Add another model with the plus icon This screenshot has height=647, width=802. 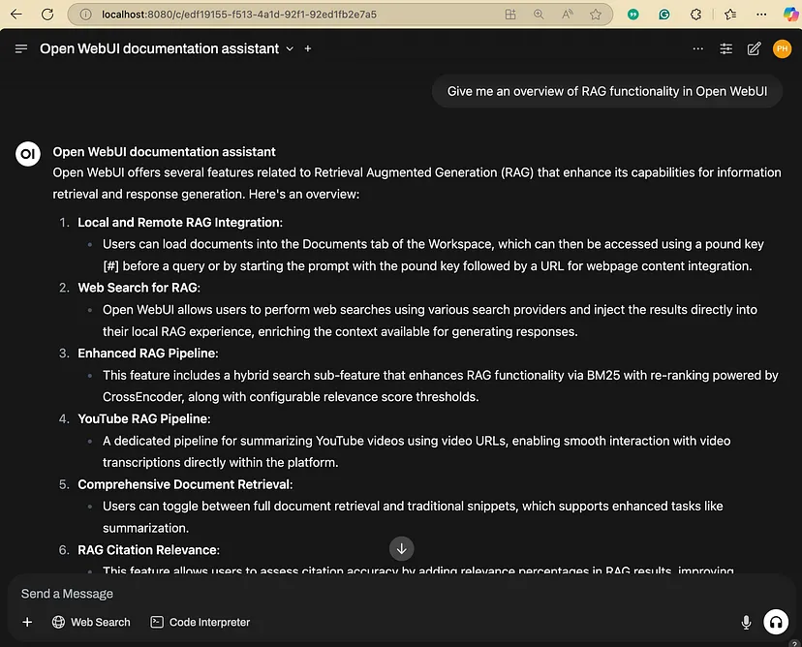coord(307,48)
